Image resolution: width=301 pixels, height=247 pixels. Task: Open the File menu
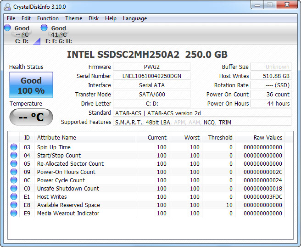(x=11, y=18)
